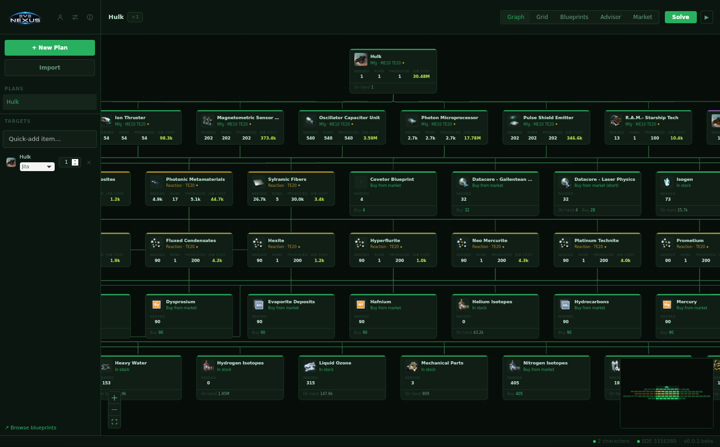
Task: Click the R.A.M.- Starship Tech icon
Action: click(616, 121)
